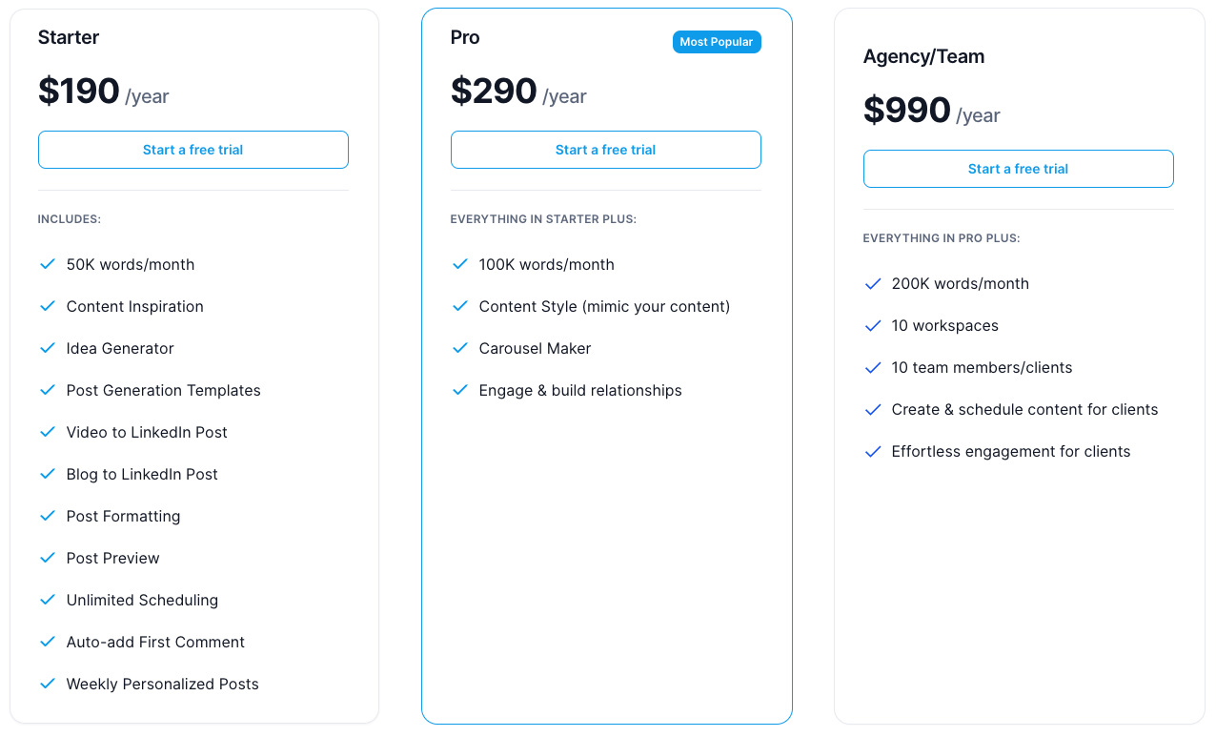Click checkmark icon beside 50K words/month
1216x737 pixels.
47,264
